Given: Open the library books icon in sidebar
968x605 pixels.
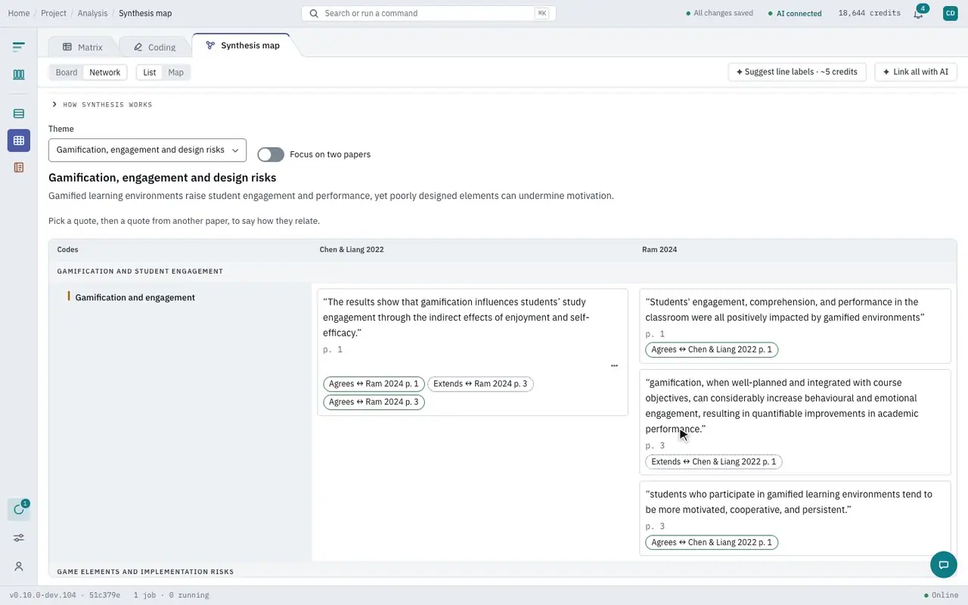Looking at the screenshot, I should 19,75.
